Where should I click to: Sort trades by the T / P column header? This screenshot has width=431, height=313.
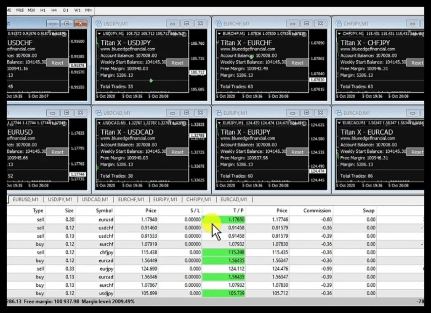coord(238,211)
